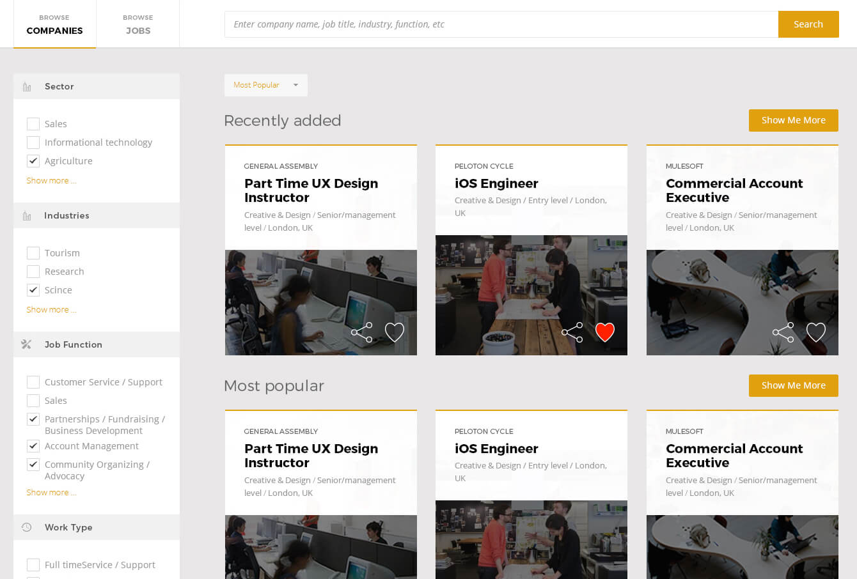
Task: Click the Job Function panel header
Action: coord(97,344)
